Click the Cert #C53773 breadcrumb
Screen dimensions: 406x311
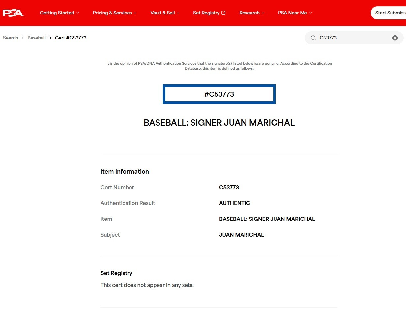click(x=71, y=38)
